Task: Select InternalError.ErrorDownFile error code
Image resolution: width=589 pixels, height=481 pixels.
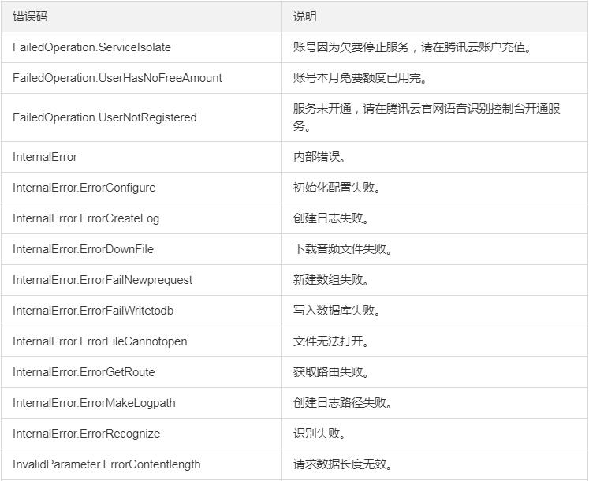Action: [83, 249]
